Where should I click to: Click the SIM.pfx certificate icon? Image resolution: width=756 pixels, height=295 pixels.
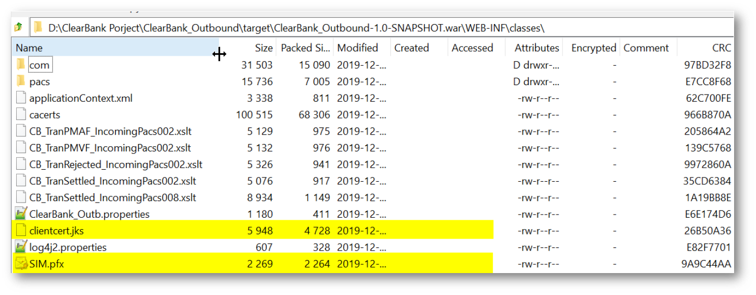coord(21,264)
